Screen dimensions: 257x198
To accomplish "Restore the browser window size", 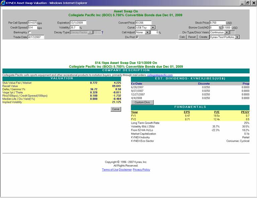I will [x=248, y=3].
